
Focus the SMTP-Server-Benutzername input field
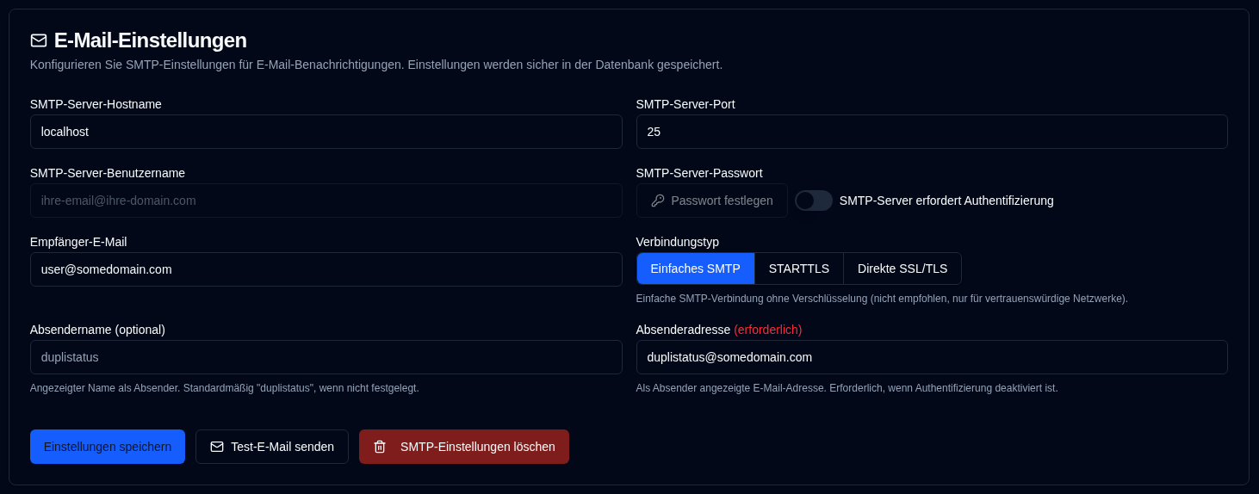[326, 201]
